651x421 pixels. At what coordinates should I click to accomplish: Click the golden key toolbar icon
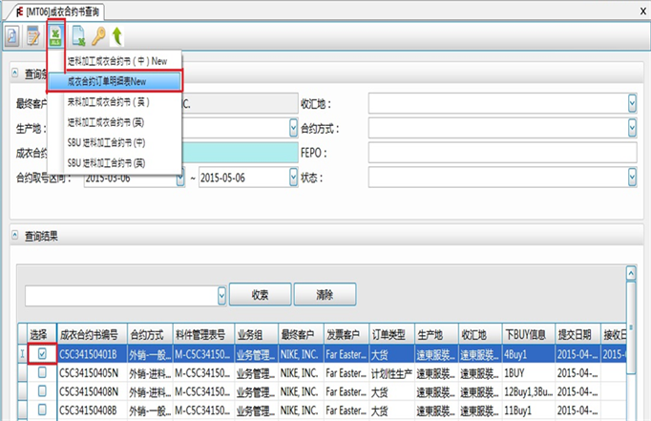coord(97,37)
